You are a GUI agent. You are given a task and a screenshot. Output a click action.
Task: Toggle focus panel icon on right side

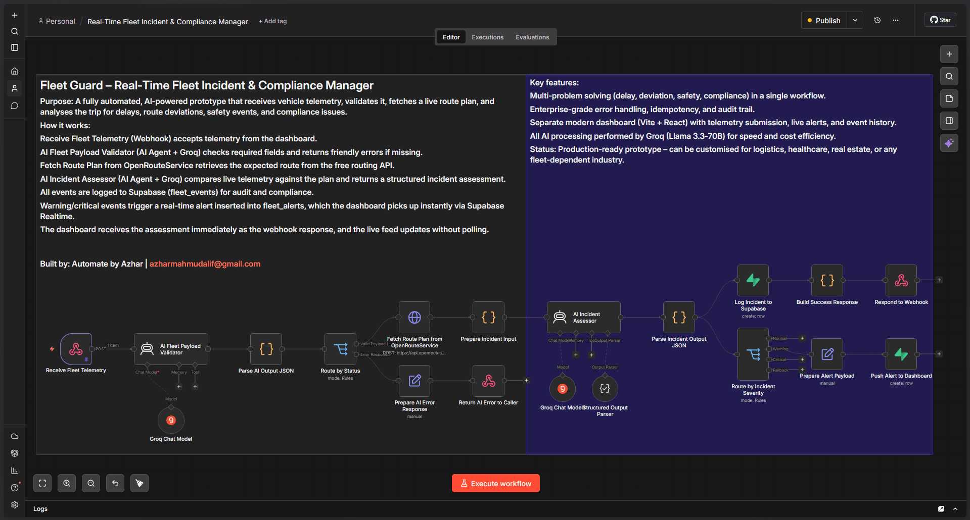(949, 121)
